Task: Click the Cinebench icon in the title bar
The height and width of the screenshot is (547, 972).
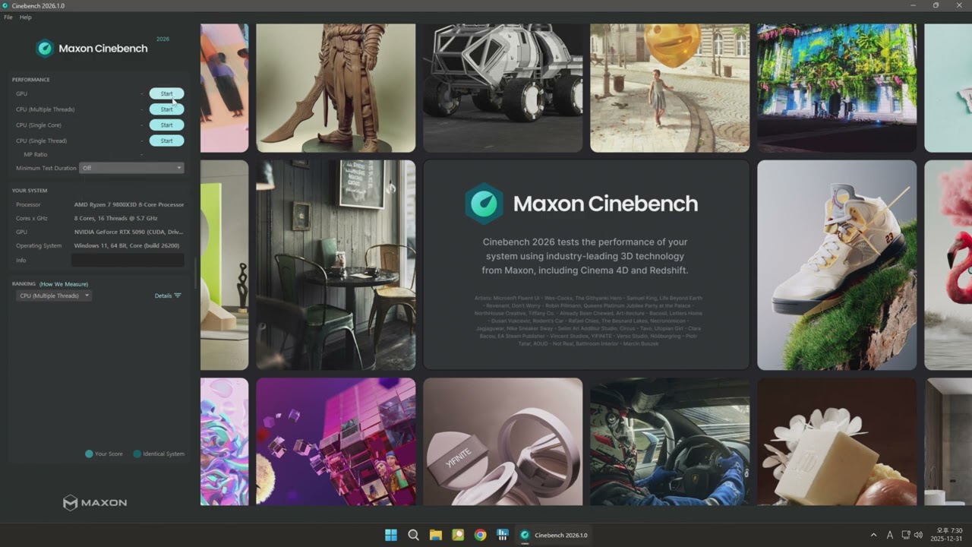Action: (x=5, y=5)
